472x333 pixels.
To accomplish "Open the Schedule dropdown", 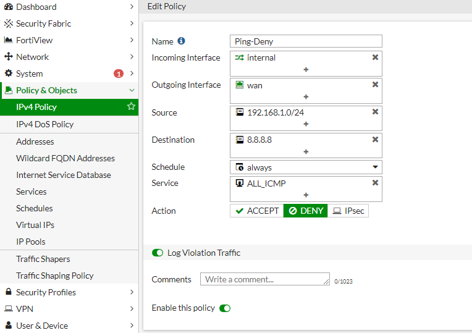I will (x=306, y=167).
